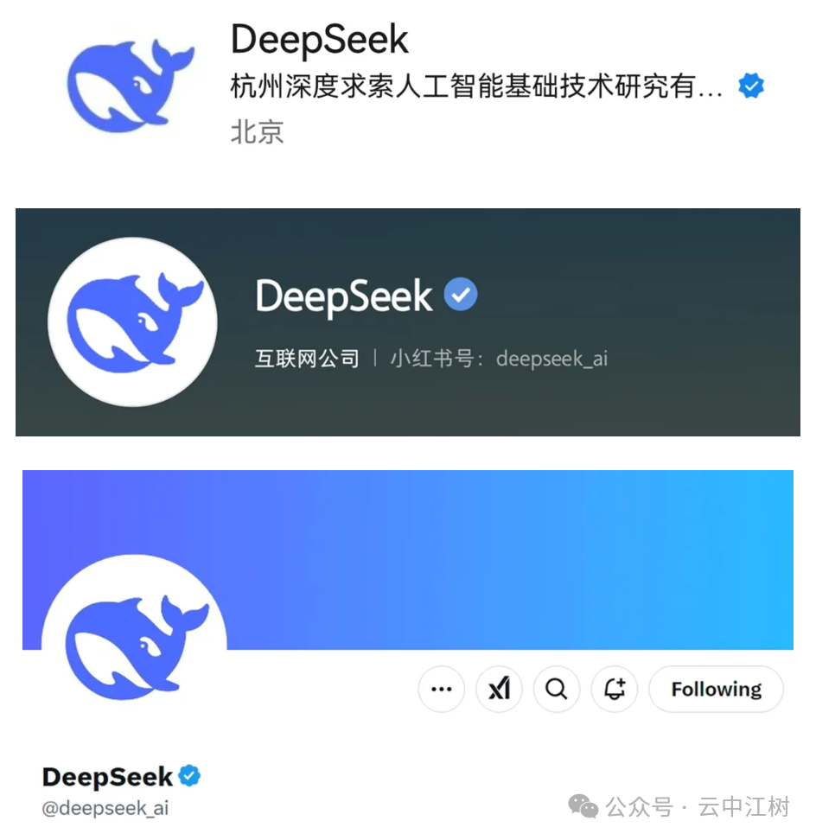Open the three-dots more options button

coord(442,689)
